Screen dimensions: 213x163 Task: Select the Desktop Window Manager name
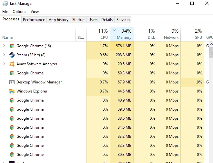point(39,82)
